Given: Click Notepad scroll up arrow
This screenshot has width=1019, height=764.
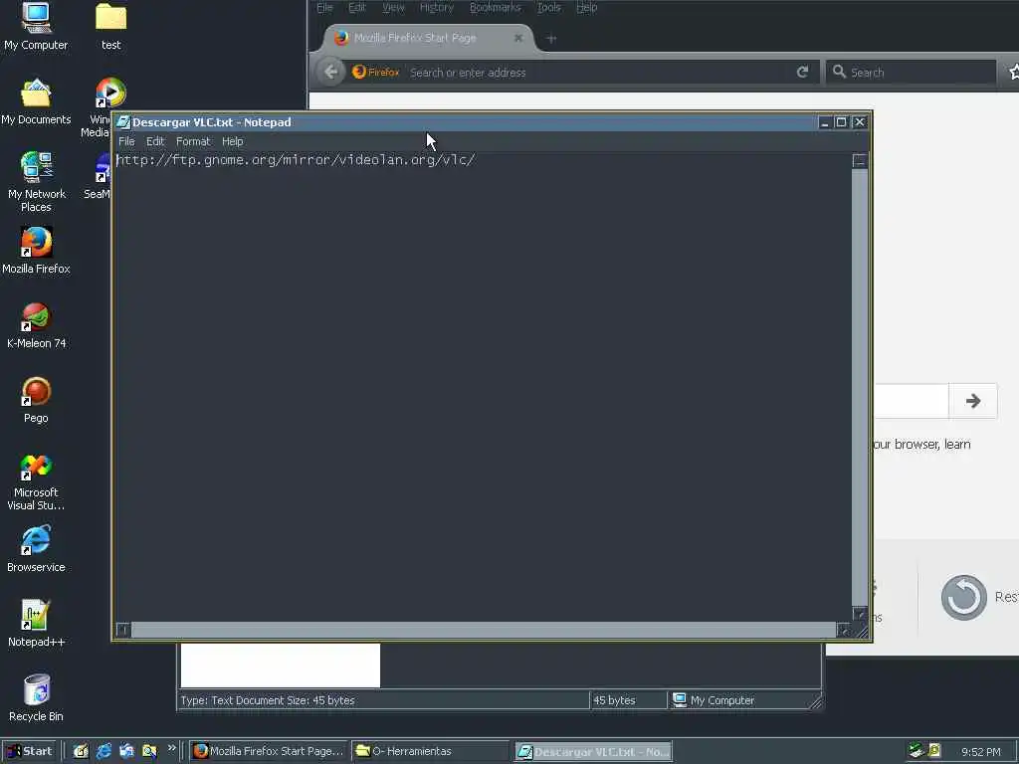Looking at the screenshot, I should point(859,161).
